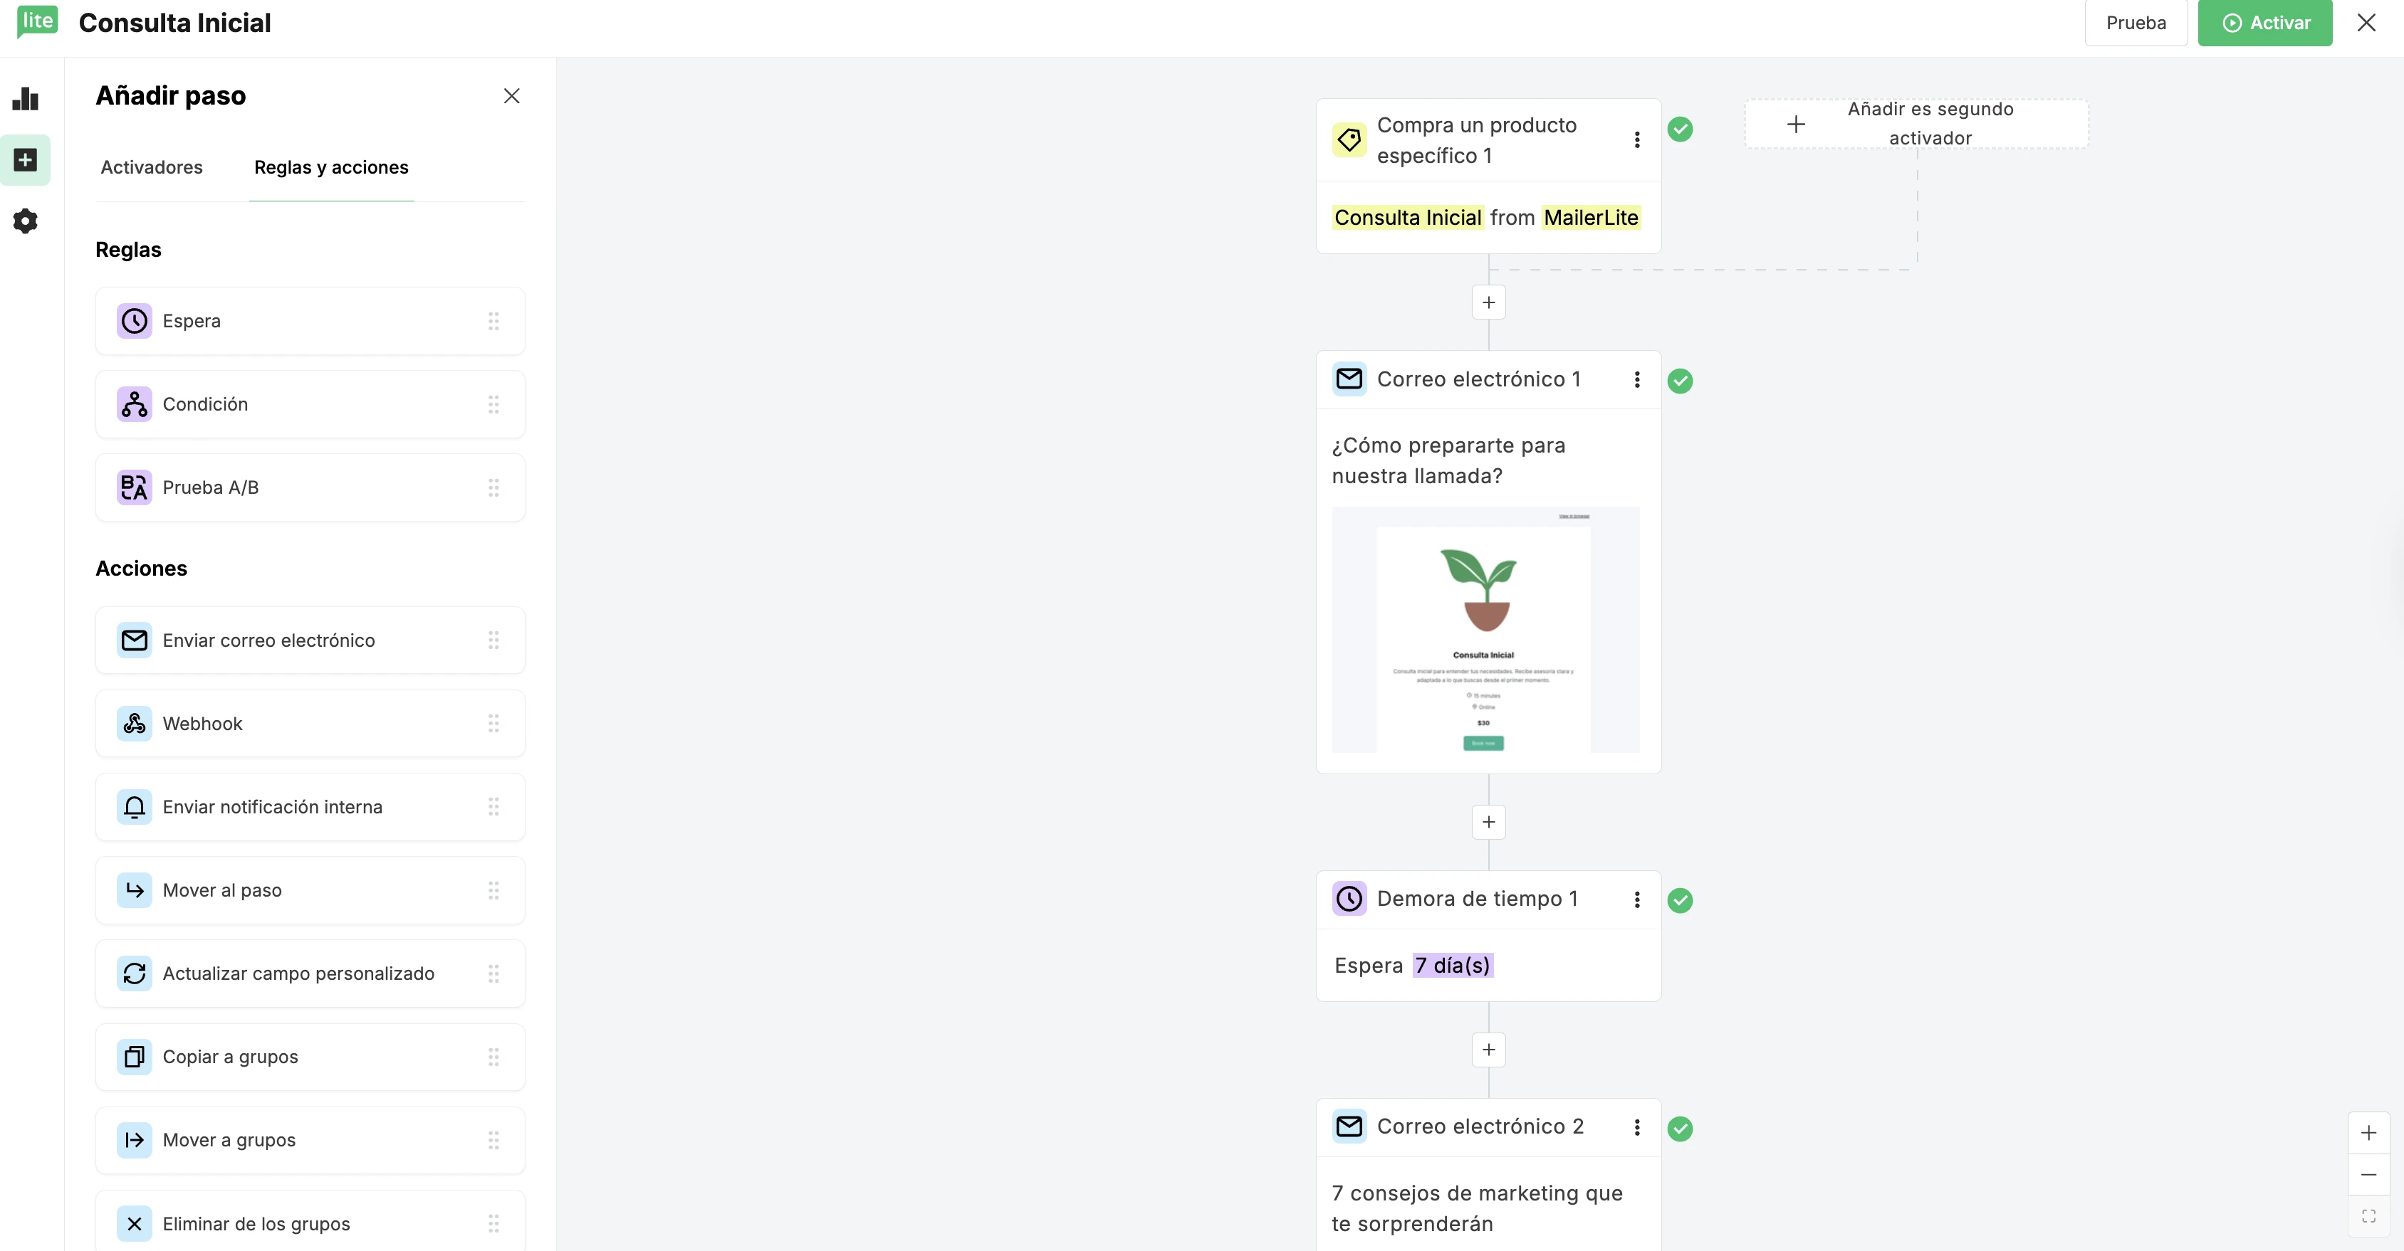Click the Enviar notificación interna bell icon
The height and width of the screenshot is (1251, 2404).
tap(135, 807)
